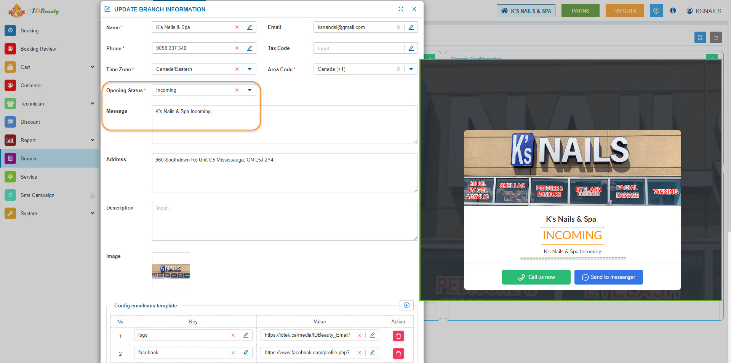Clear the Opening Status selection
This screenshot has width=731, height=363.
tap(237, 90)
